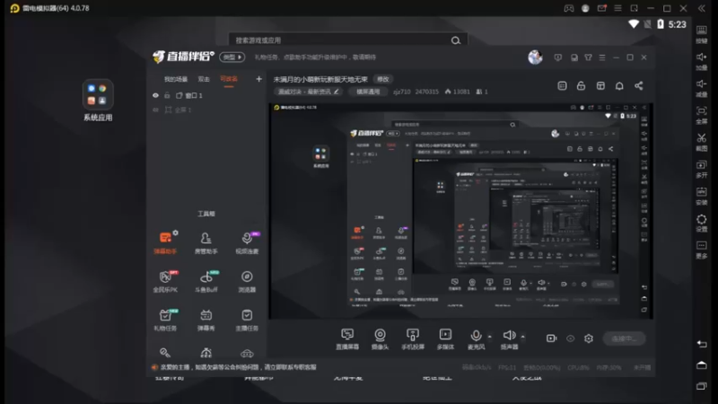Add 多媒体 multimedia source
The image size is (718, 404).
(x=445, y=339)
